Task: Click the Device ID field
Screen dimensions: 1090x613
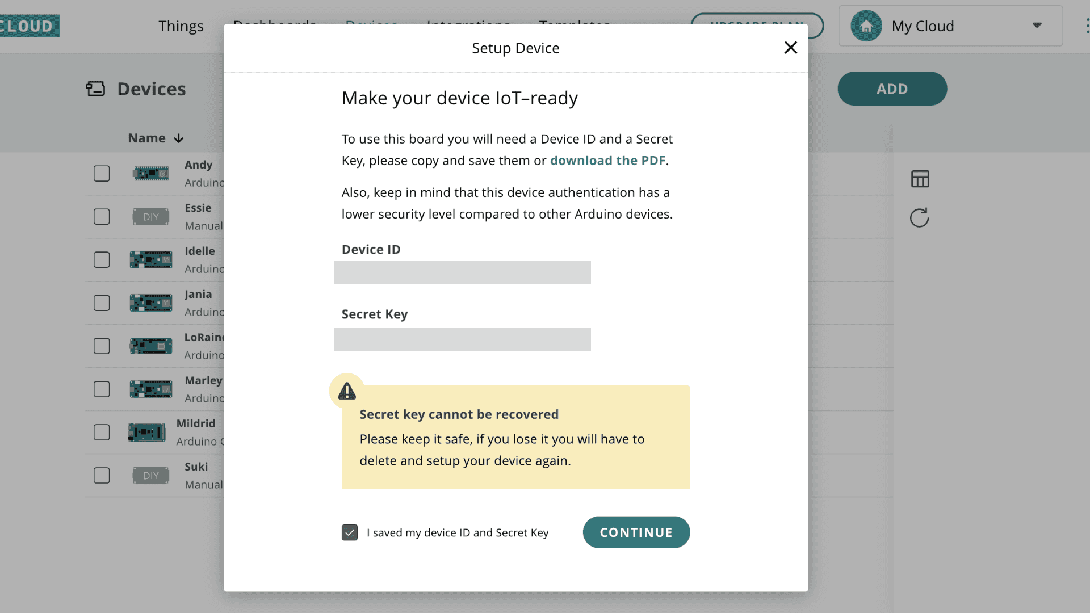Action: click(x=462, y=273)
